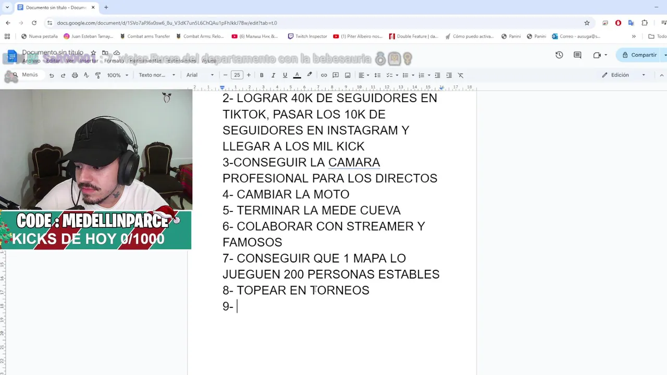Run spelling and grammar check
The height and width of the screenshot is (375, 667).
click(86, 75)
